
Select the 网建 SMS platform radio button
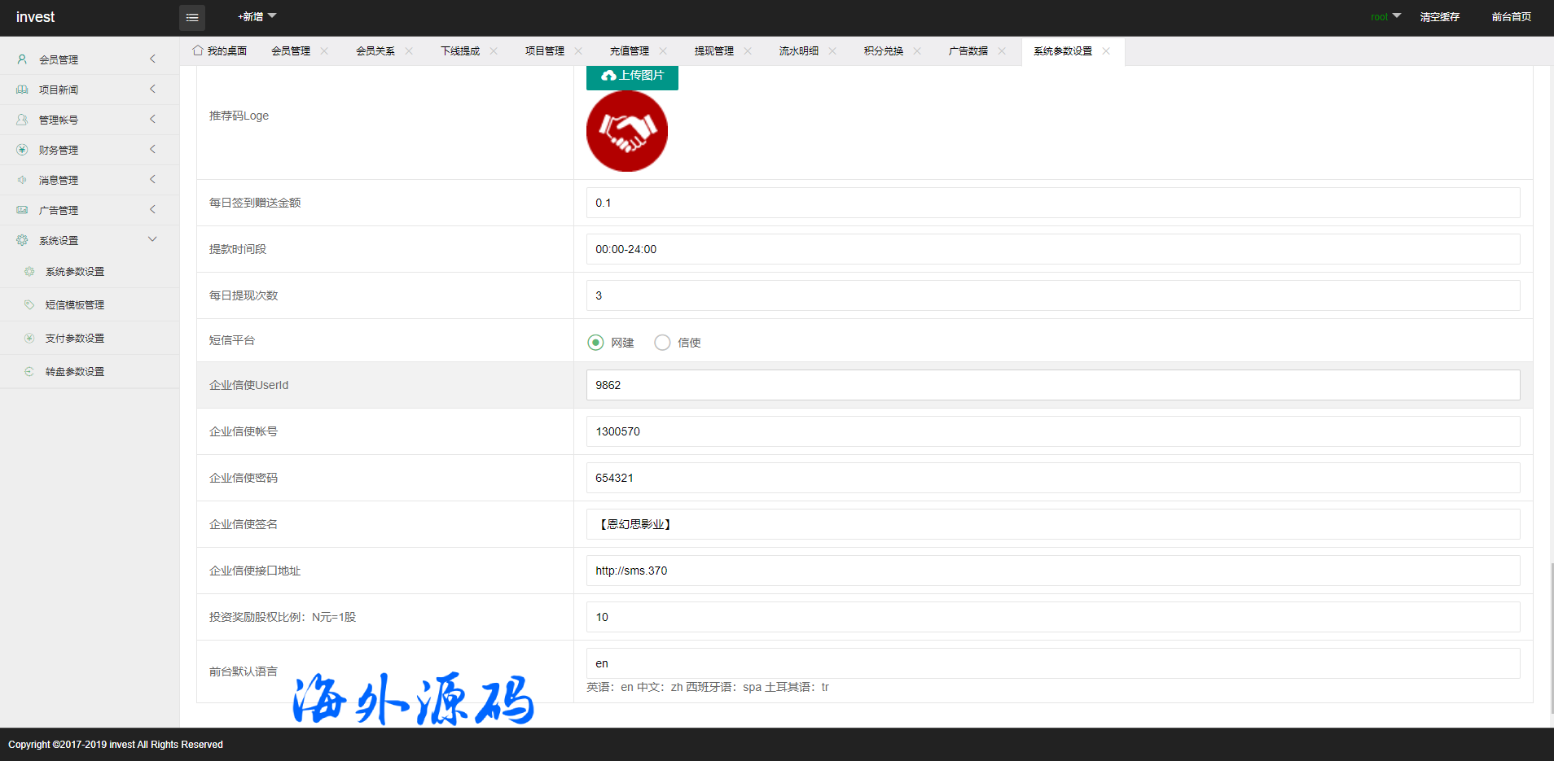coord(595,343)
